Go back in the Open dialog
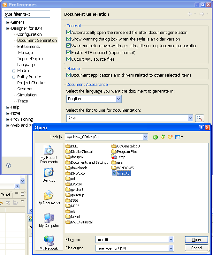The image size is (213, 255). [155, 137]
